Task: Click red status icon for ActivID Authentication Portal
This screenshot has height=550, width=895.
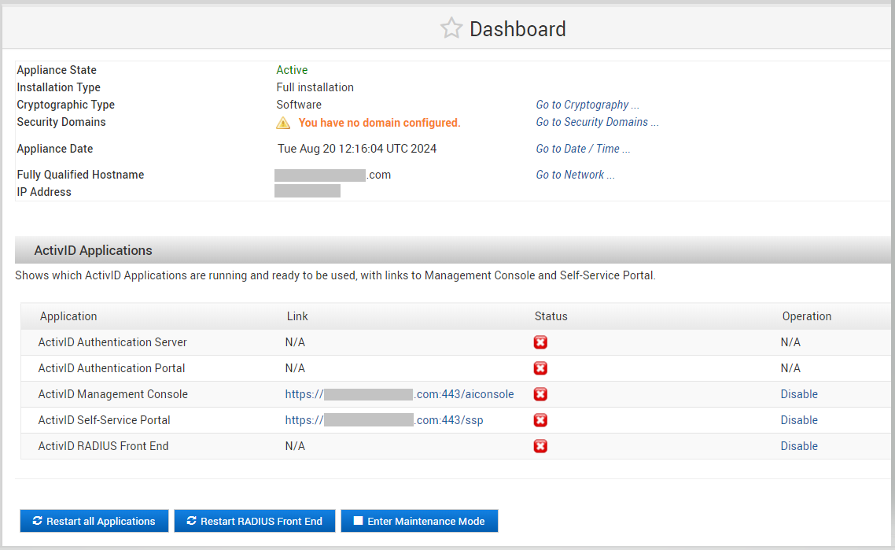Action: point(540,368)
